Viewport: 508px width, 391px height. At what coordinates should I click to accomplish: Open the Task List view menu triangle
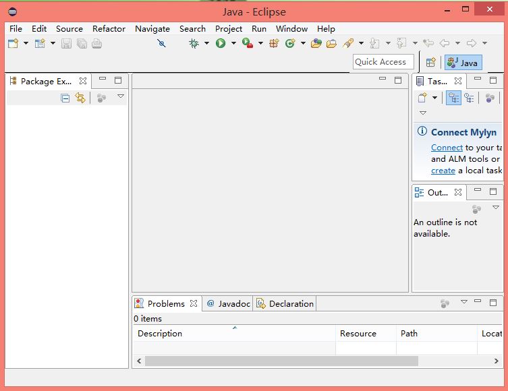tap(423, 113)
